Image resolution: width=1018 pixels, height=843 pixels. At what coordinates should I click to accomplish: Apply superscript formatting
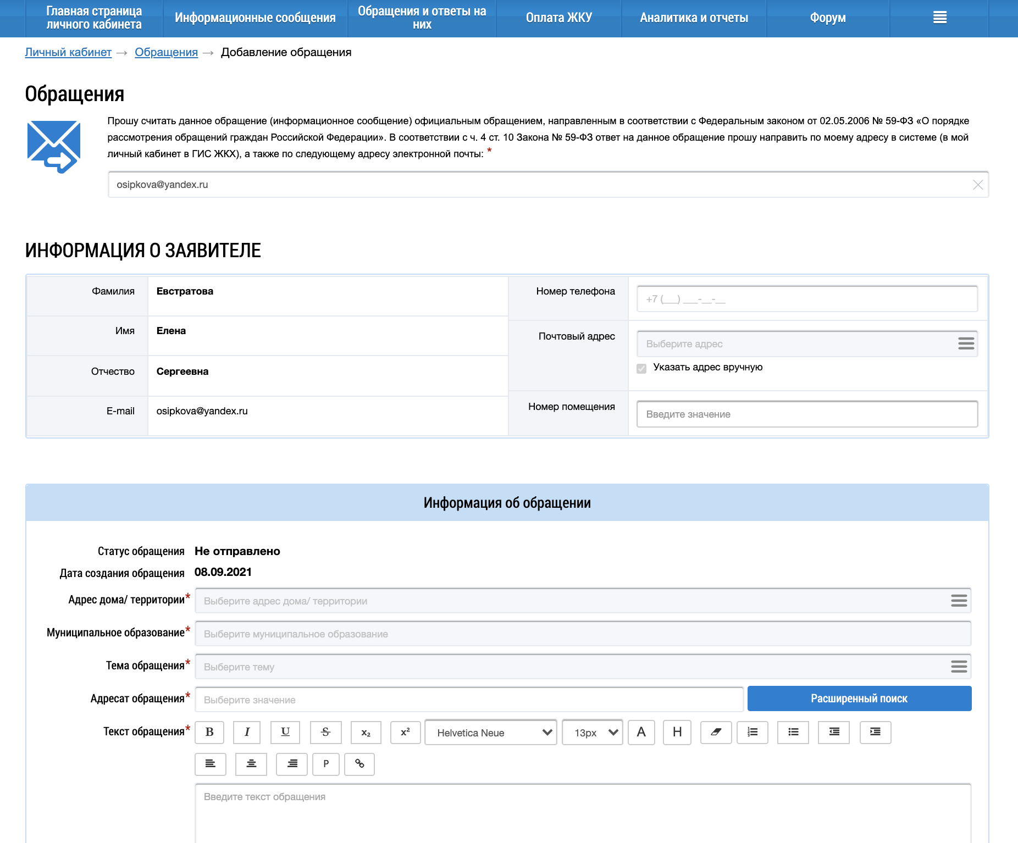[x=406, y=733]
